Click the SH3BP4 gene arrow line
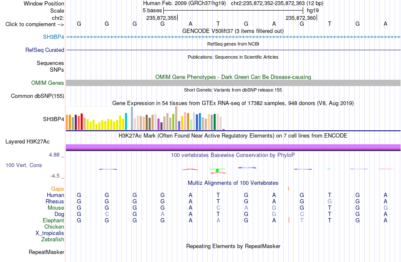The image size is (401, 262). (233, 37)
